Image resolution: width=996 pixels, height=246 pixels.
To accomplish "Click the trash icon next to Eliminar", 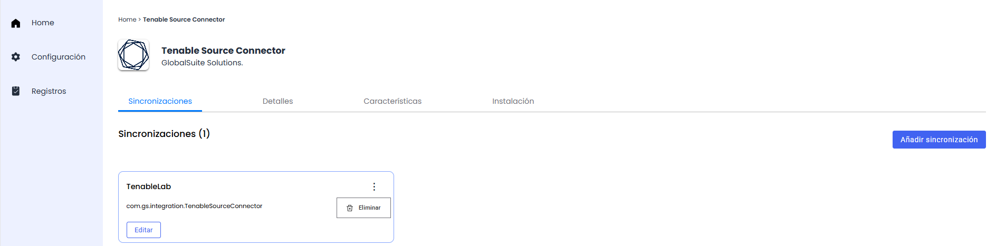I will tap(350, 208).
